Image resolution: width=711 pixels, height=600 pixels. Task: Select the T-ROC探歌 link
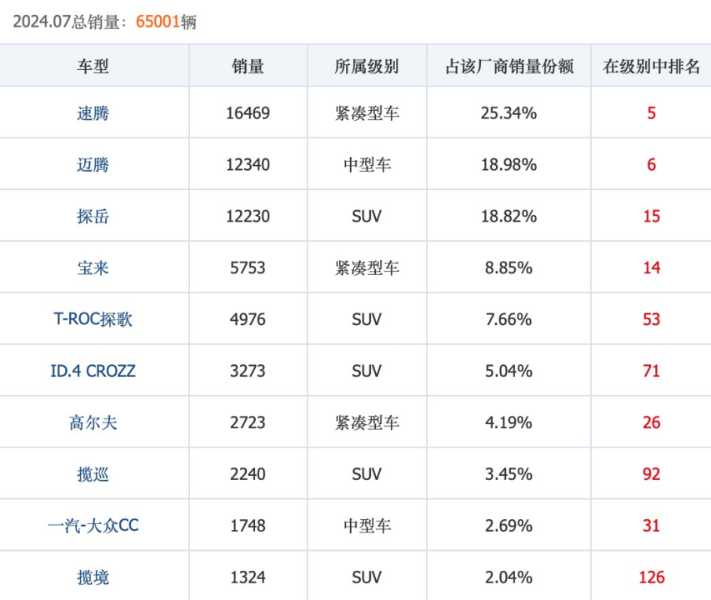pos(93,319)
